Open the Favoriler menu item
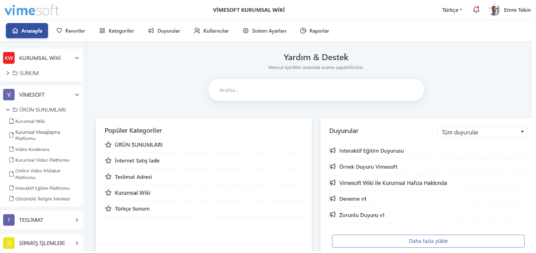536x253 pixels. click(x=71, y=31)
